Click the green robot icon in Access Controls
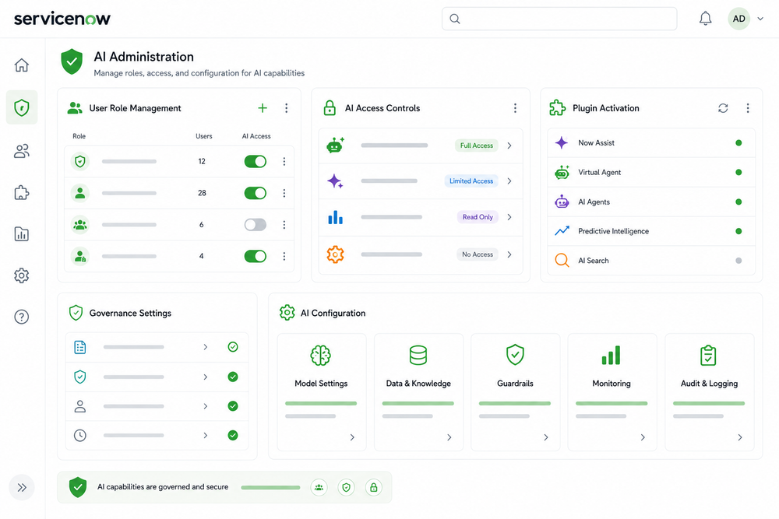779x519 pixels. pyautogui.click(x=335, y=145)
